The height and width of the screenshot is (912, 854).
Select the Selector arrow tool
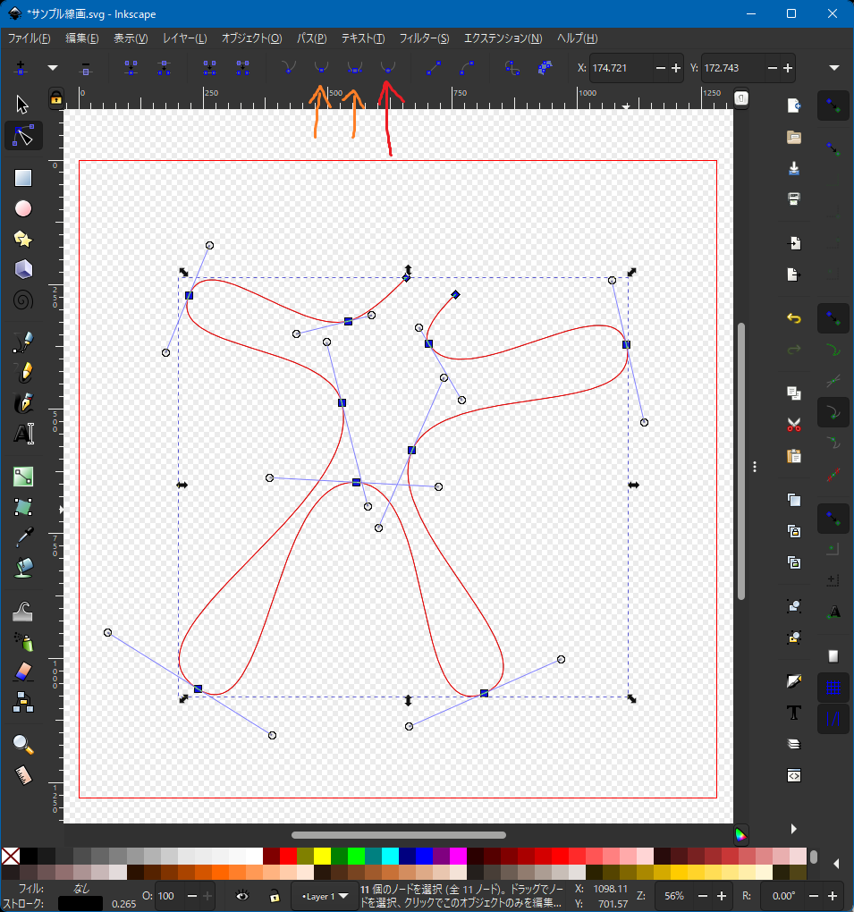coord(22,105)
